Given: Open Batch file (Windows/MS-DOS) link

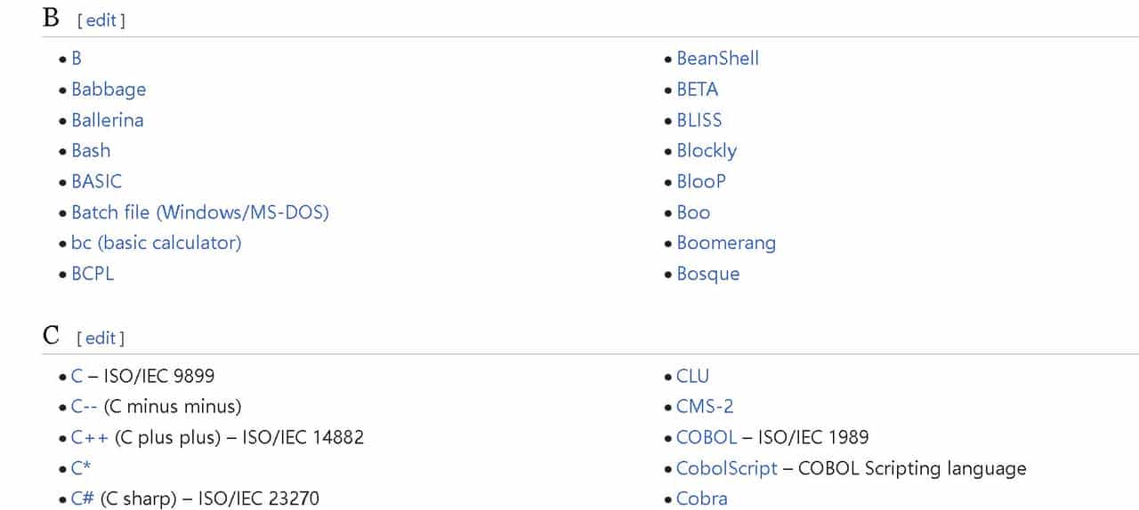Looking at the screenshot, I should tap(200, 212).
